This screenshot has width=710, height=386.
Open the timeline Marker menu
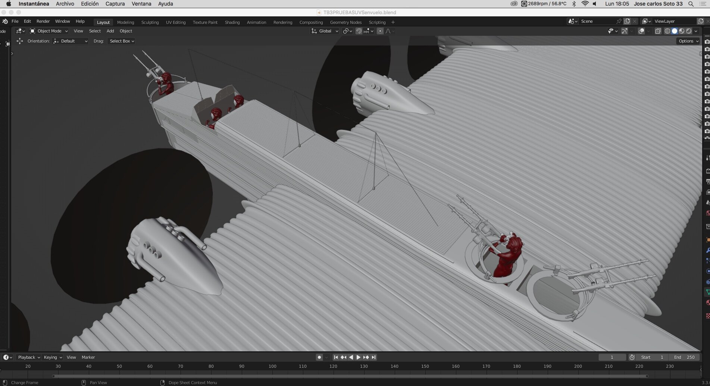click(x=88, y=357)
